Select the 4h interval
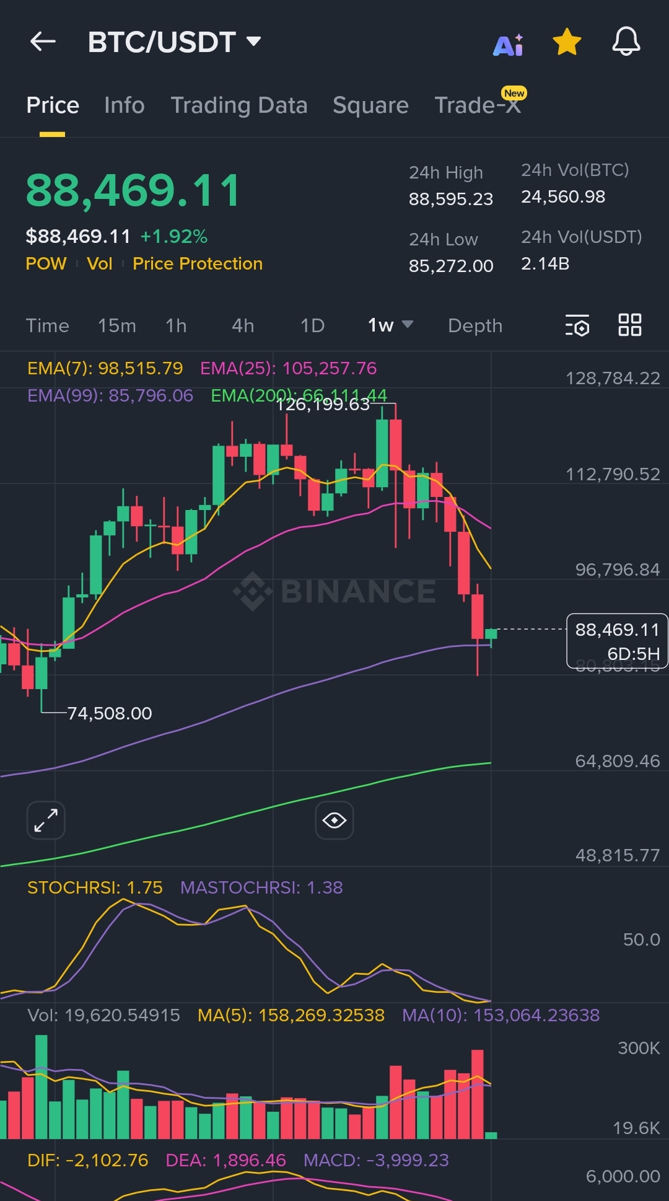The image size is (669, 1201). tap(243, 325)
